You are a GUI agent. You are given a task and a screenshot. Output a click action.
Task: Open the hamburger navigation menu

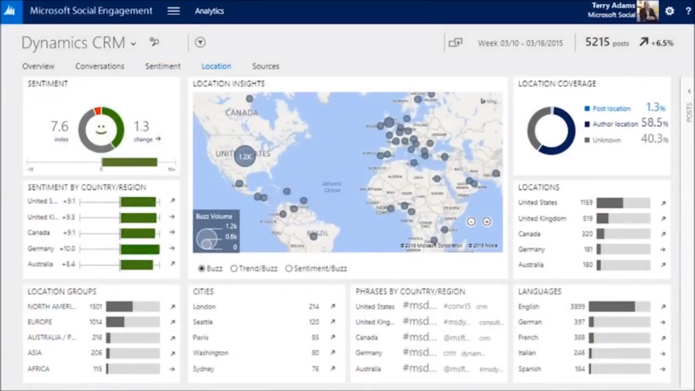(173, 11)
